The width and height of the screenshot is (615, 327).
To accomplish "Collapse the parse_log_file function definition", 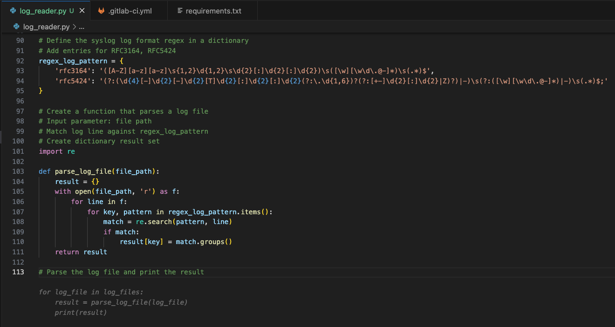I will [29, 171].
